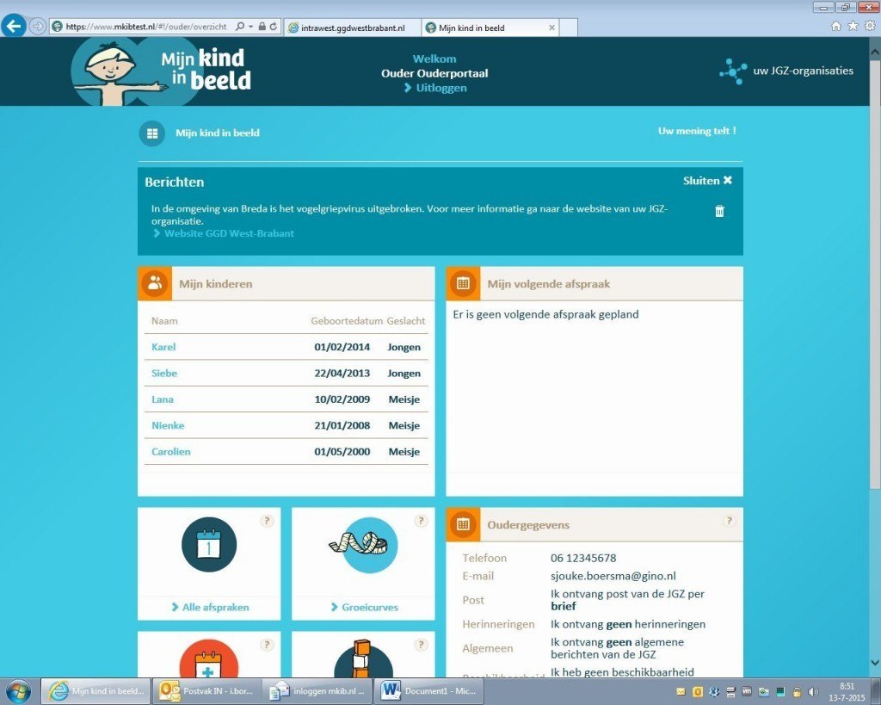Click help question mark on Groeicurves tile
The width and height of the screenshot is (881, 705).
tap(421, 521)
